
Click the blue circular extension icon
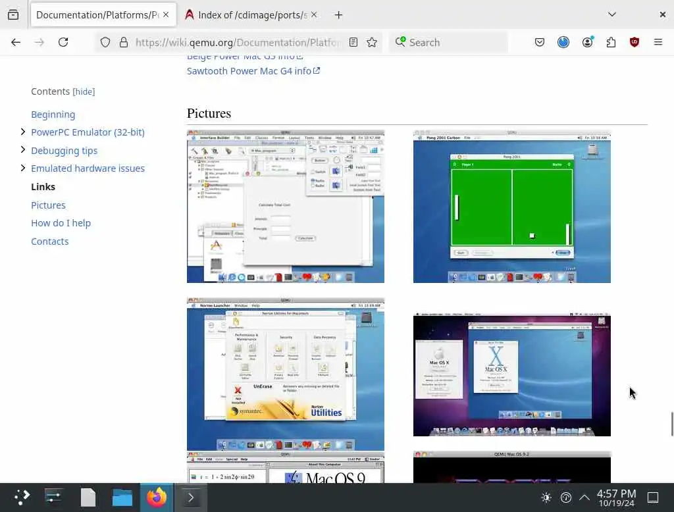pos(563,42)
